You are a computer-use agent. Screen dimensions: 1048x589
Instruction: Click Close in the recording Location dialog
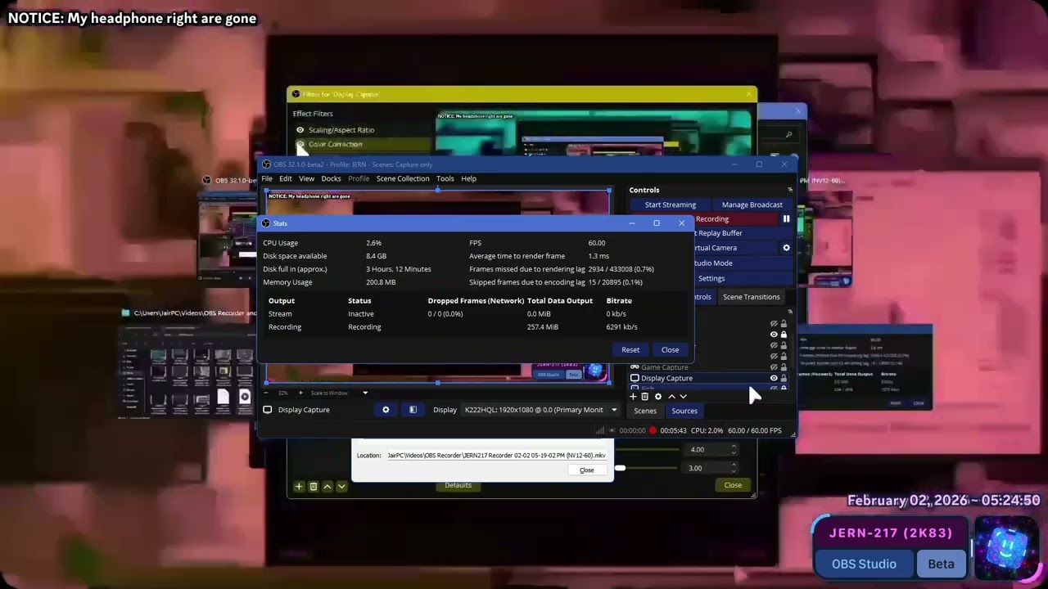(x=586, y=470)
